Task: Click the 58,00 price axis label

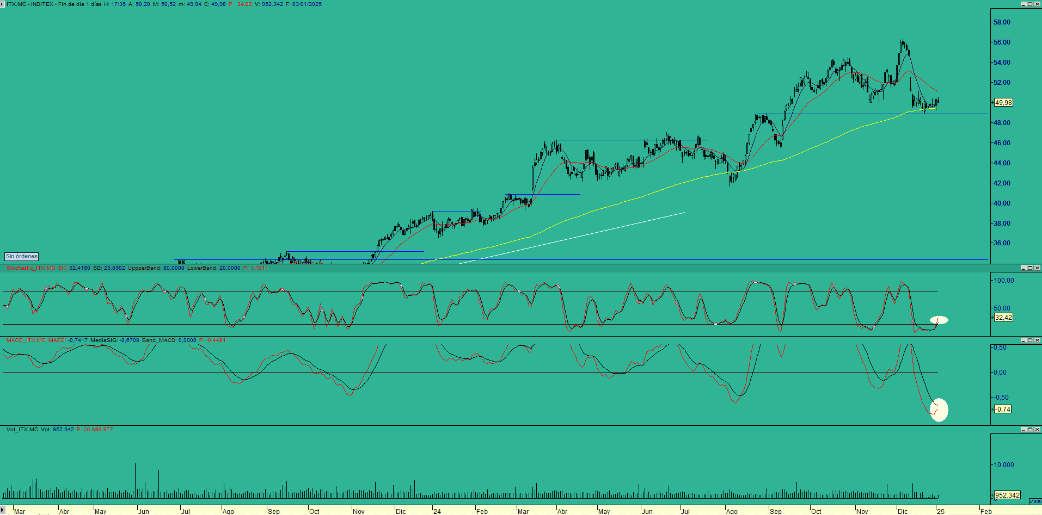Action: pos(1002,22)
